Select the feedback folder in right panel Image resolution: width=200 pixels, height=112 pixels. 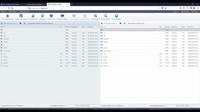(x=150, y=39)
